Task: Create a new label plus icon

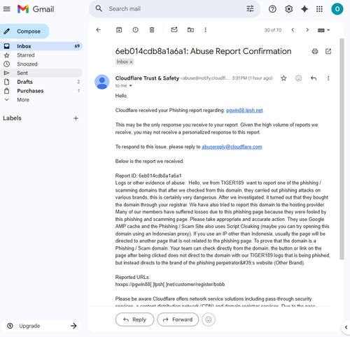Action: [76, 118]
